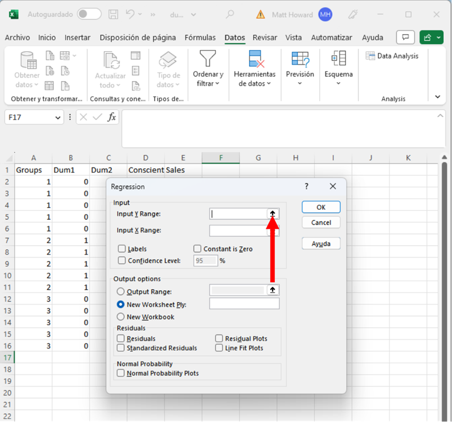Click the insert function fx icon
The image size is (452, 422).
[112, 117]
